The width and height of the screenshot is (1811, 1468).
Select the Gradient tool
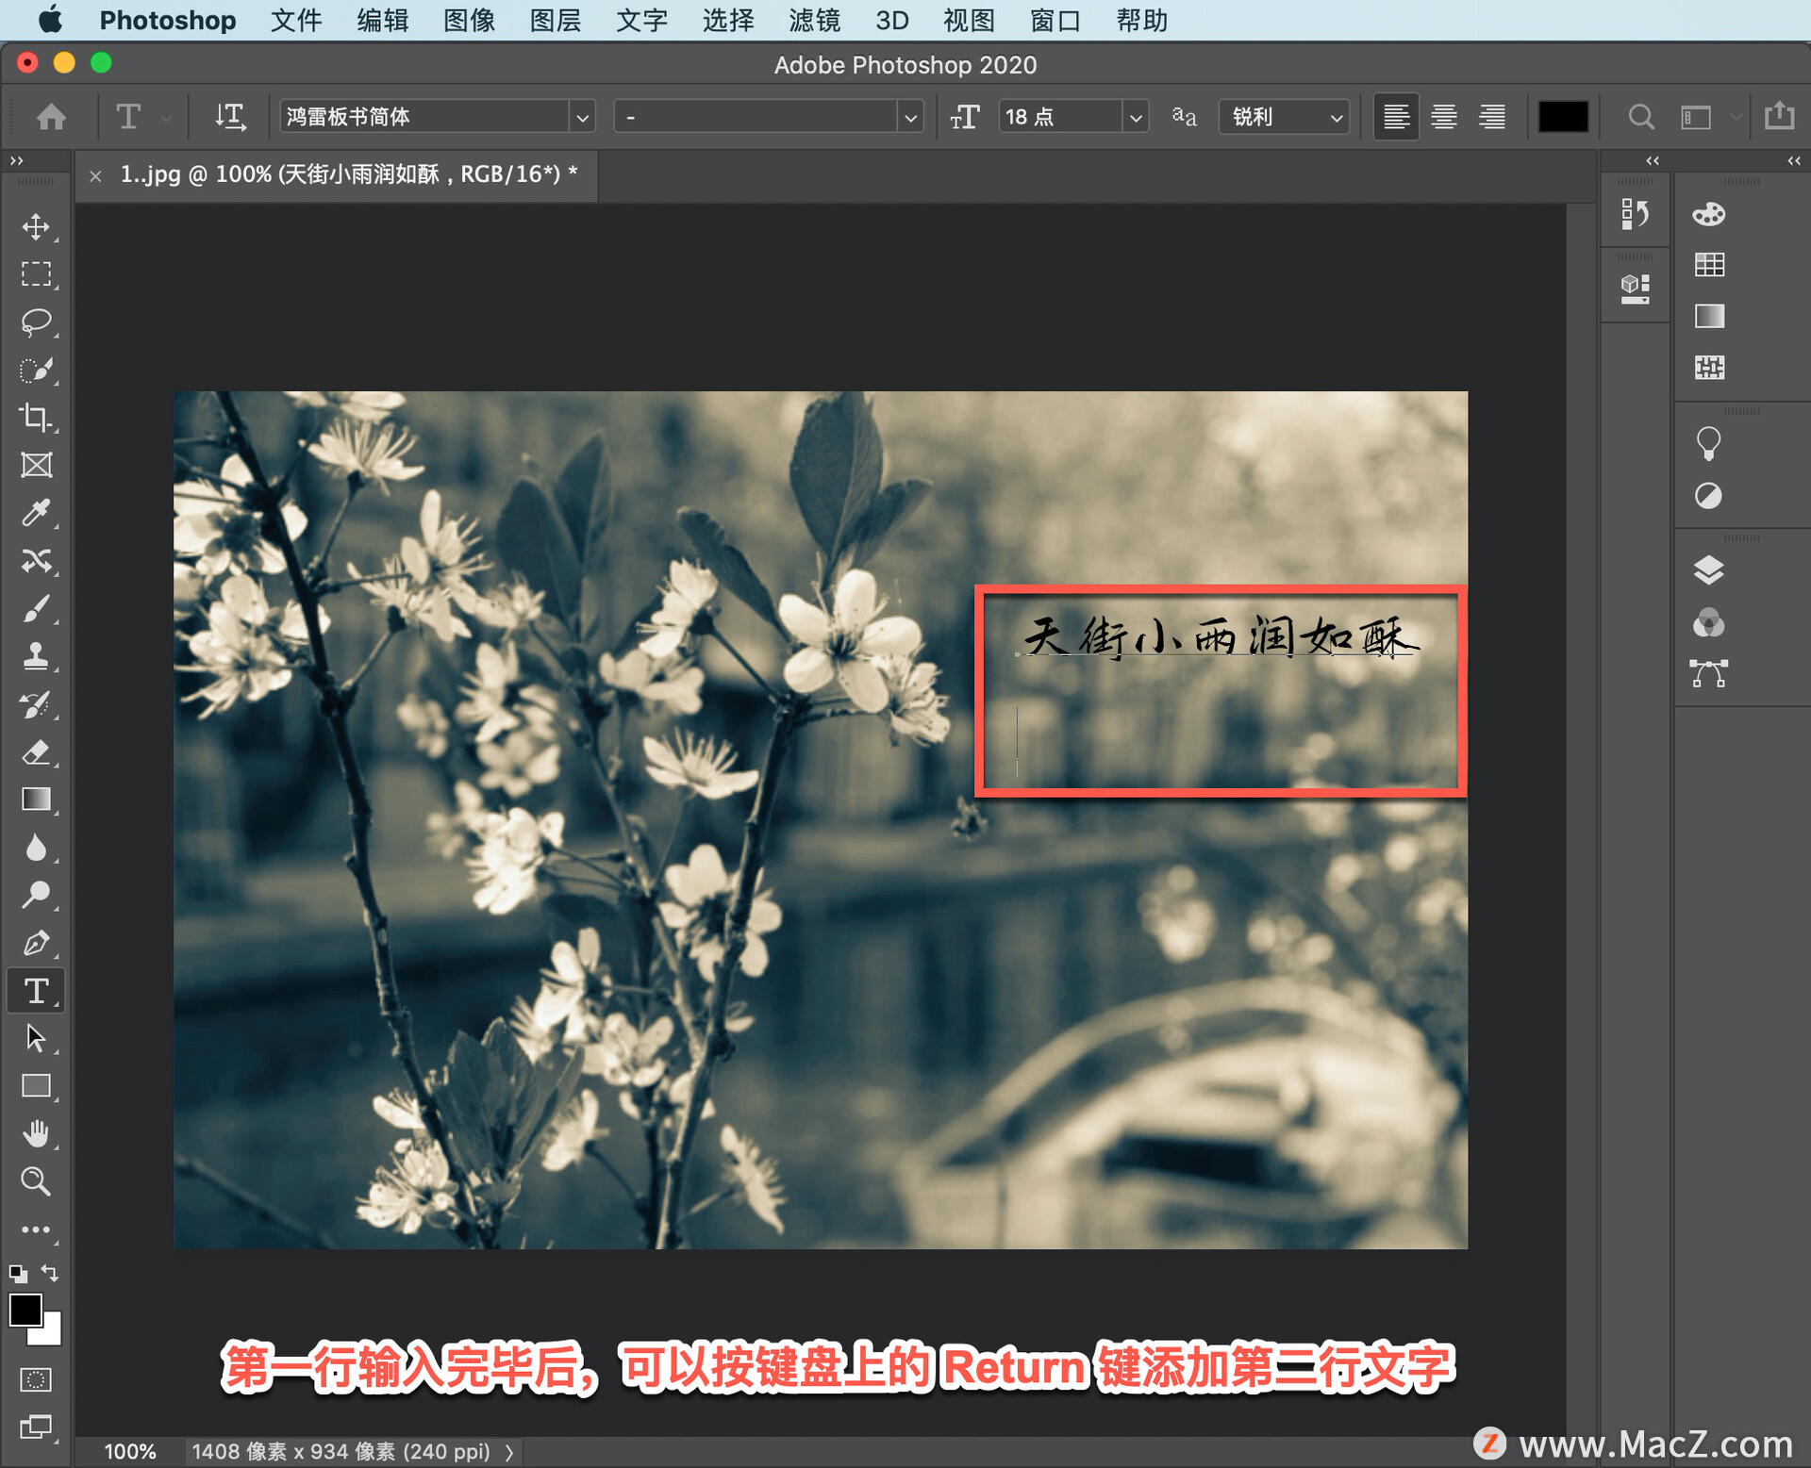coord(36,800)
